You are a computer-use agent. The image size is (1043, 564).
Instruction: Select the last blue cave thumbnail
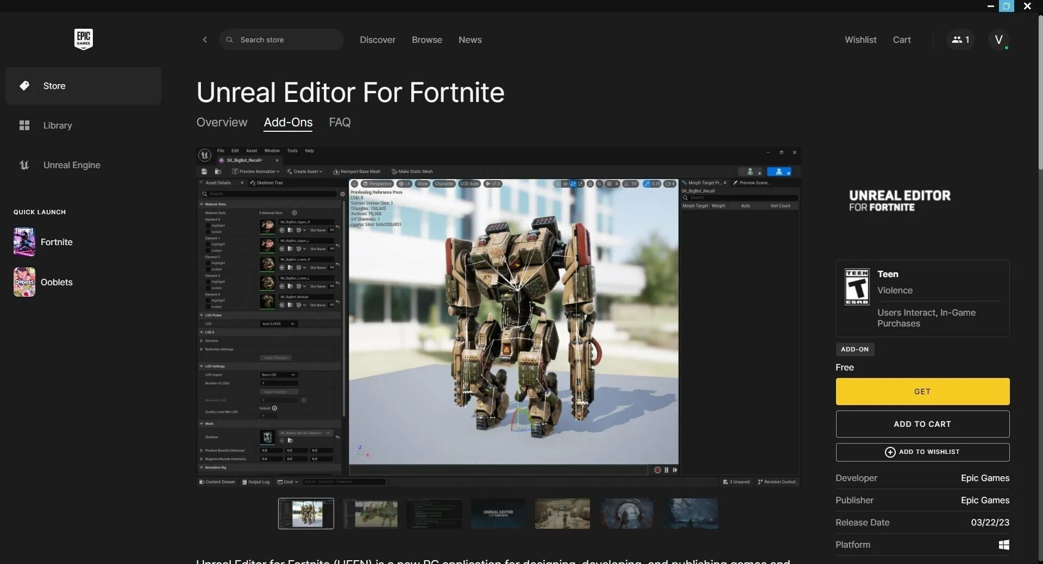[690, 514]
